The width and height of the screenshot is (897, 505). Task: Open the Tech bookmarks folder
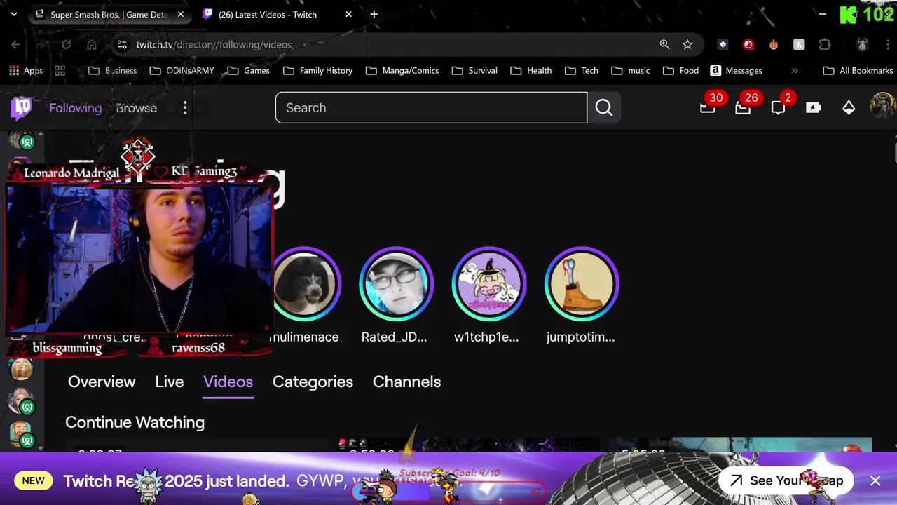(x=581, y=70)
